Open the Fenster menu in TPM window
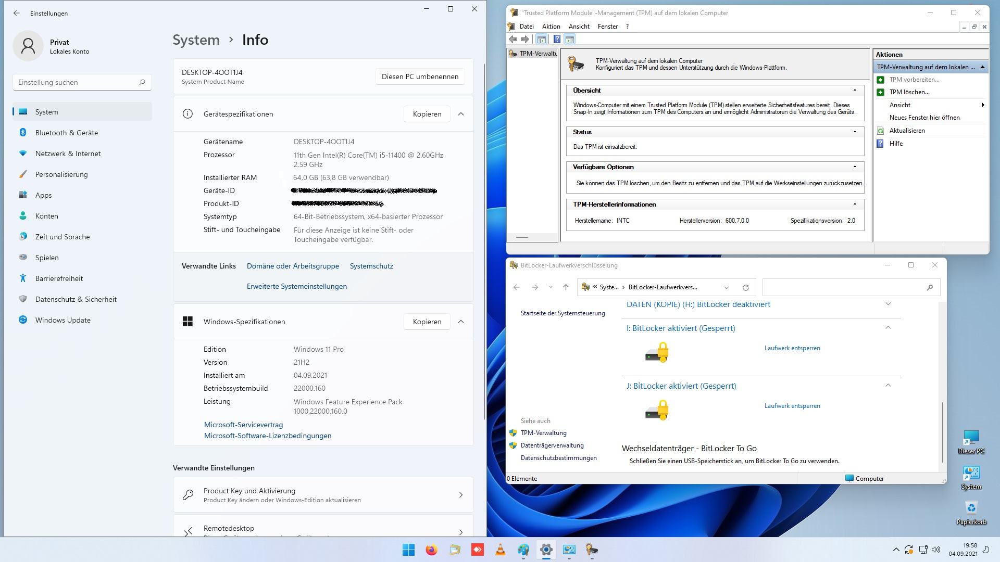 click(x=608, y=27)
